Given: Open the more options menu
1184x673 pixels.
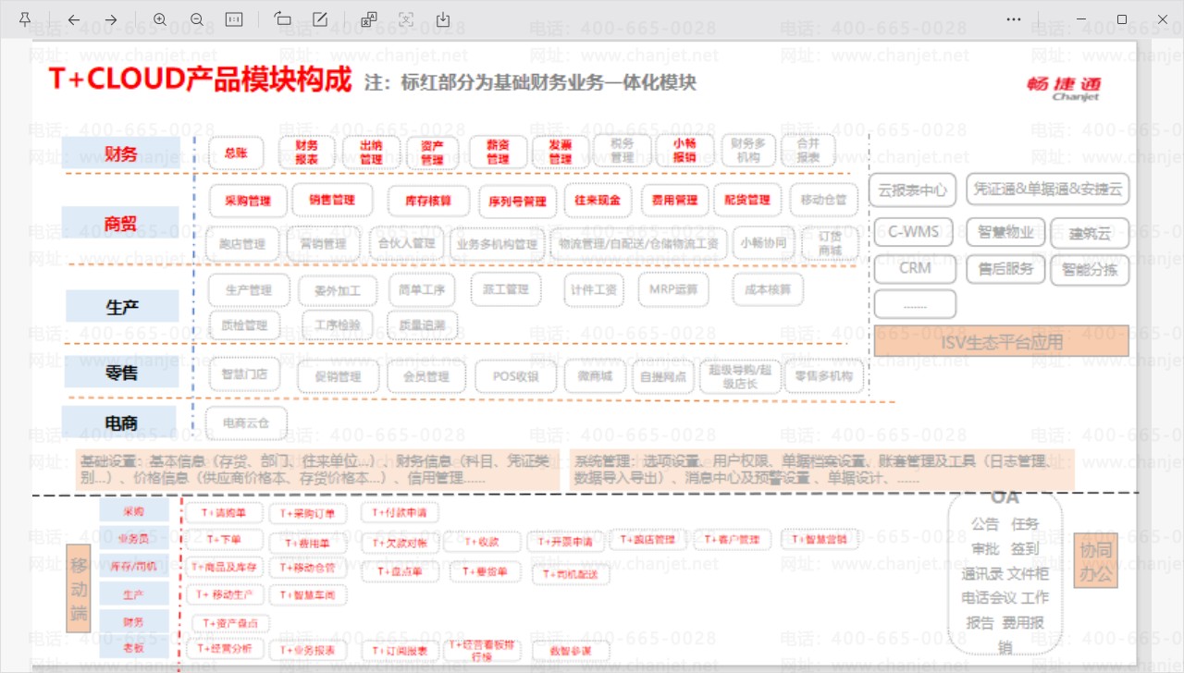Looking at the screenshot, I should pyautogui.click(x=1014, y=19).
